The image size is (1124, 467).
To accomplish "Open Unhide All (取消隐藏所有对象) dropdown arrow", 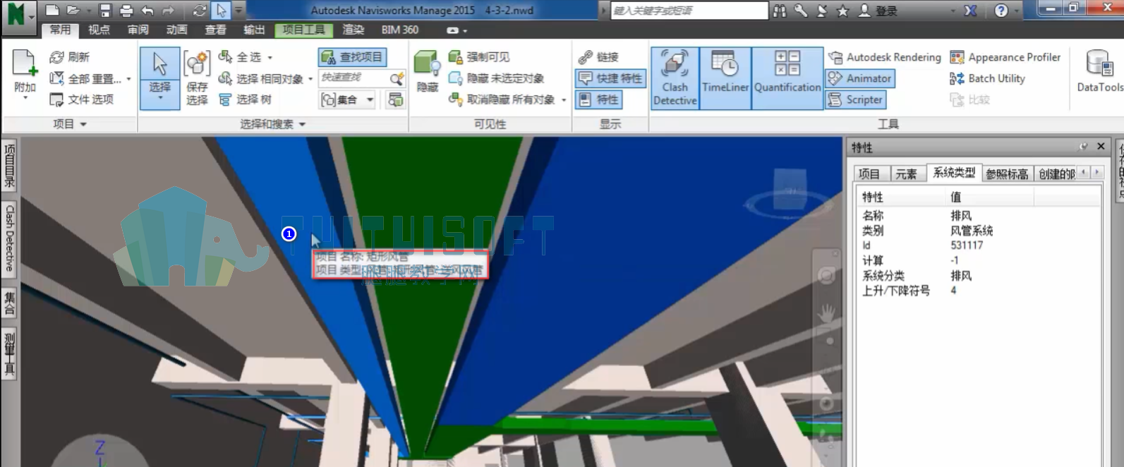I will click(x=564, y=100).
